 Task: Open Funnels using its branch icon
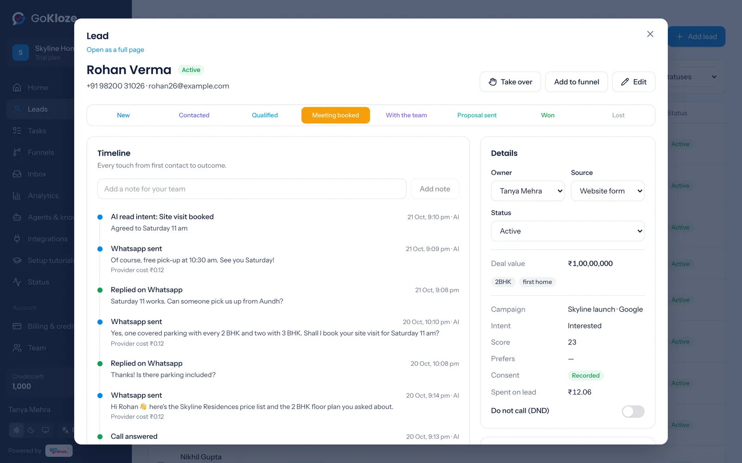click(17, 152)
